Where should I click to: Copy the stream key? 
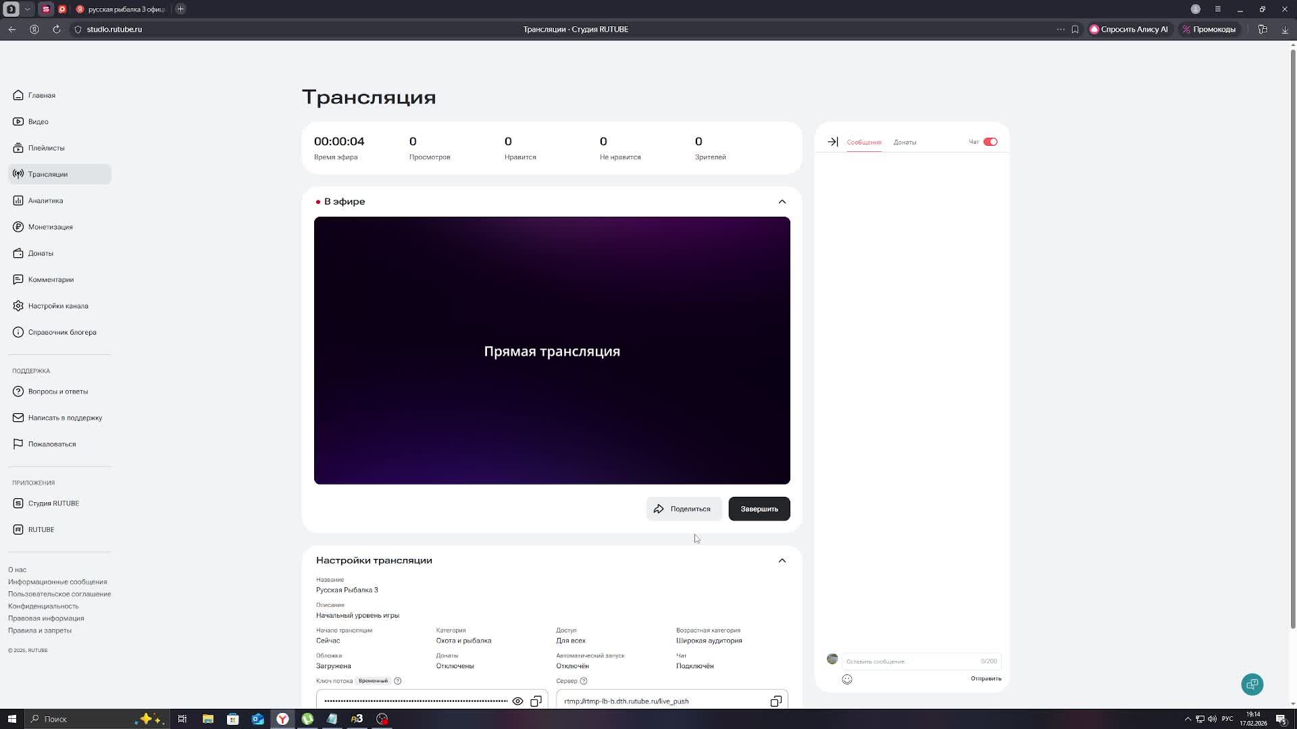click(x=536, y=701)
